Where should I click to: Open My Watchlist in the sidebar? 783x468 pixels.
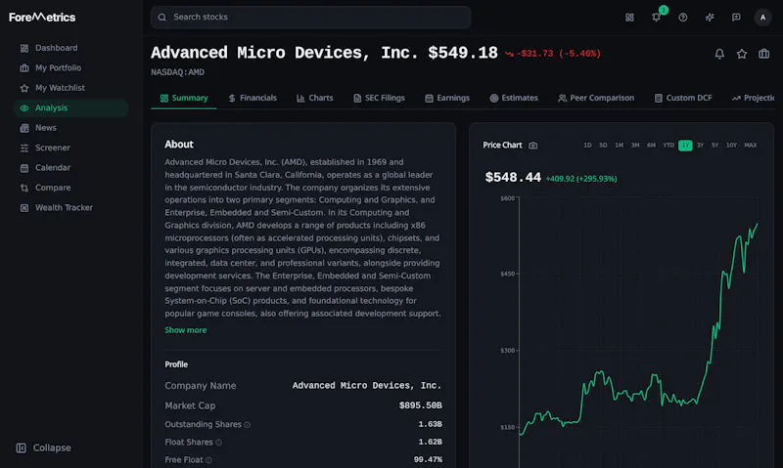[70, 88]
